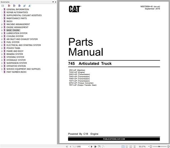Click the zoom level slider handle
The image size is (170, 148).
pyautogui.click(x=159, y=147)
